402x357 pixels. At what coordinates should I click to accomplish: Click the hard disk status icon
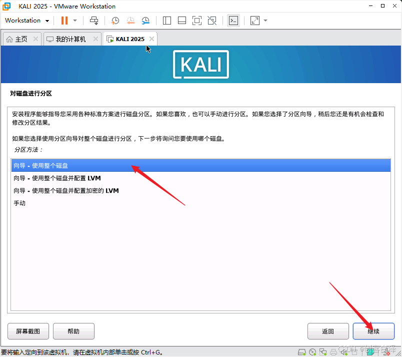302,352
